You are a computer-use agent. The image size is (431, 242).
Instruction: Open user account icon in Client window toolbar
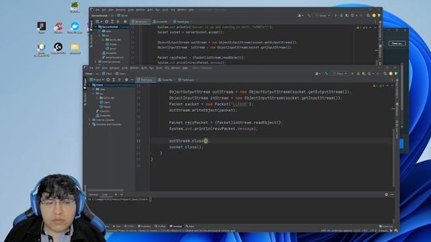[317, 73]
